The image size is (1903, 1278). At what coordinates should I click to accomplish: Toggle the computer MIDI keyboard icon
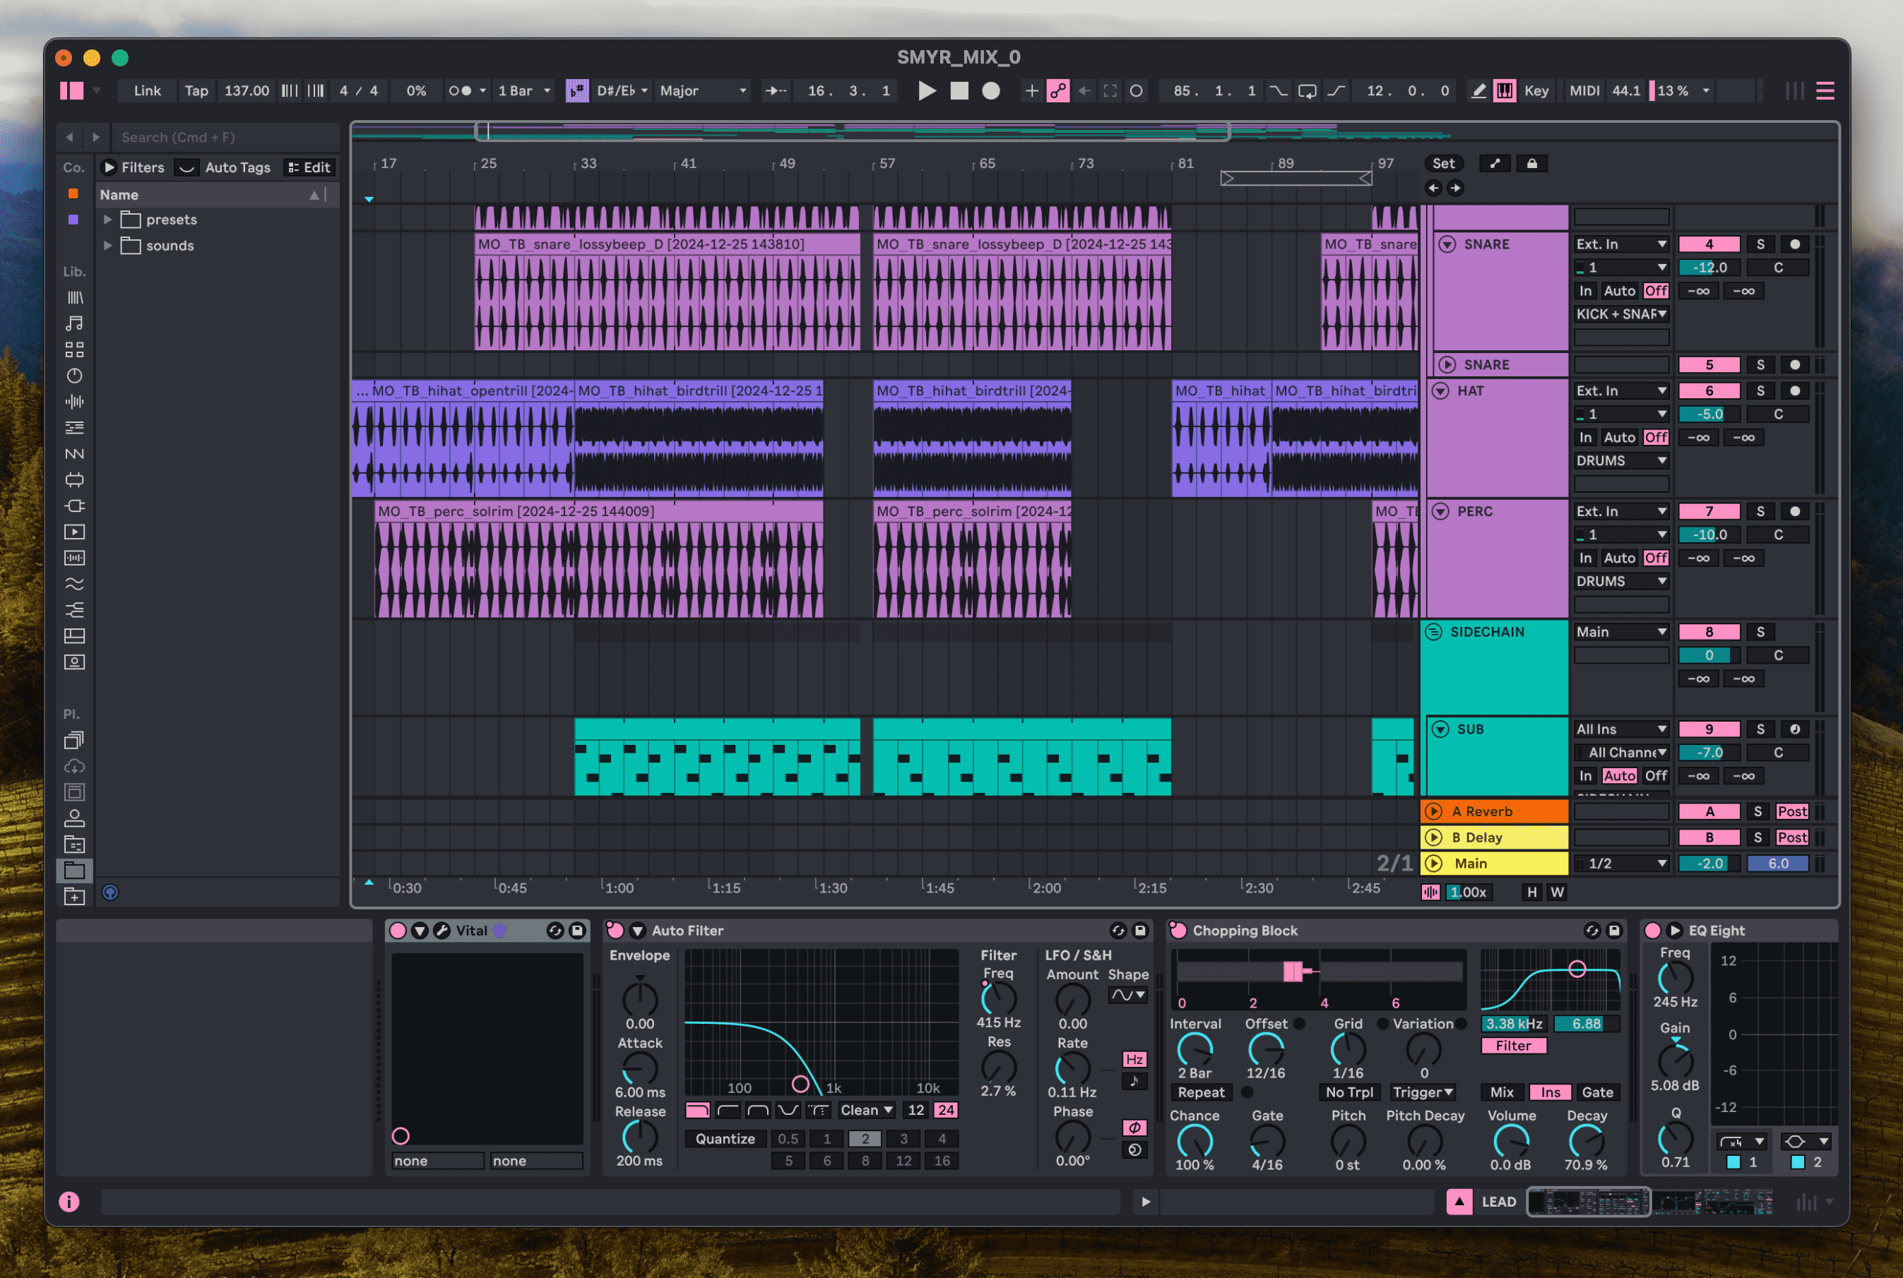[x=1505, y=90]
